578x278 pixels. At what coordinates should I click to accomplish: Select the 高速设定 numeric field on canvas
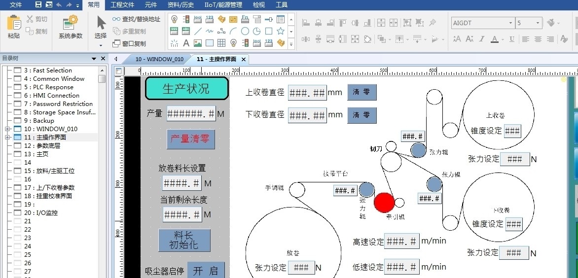click(x=401, y=242)
